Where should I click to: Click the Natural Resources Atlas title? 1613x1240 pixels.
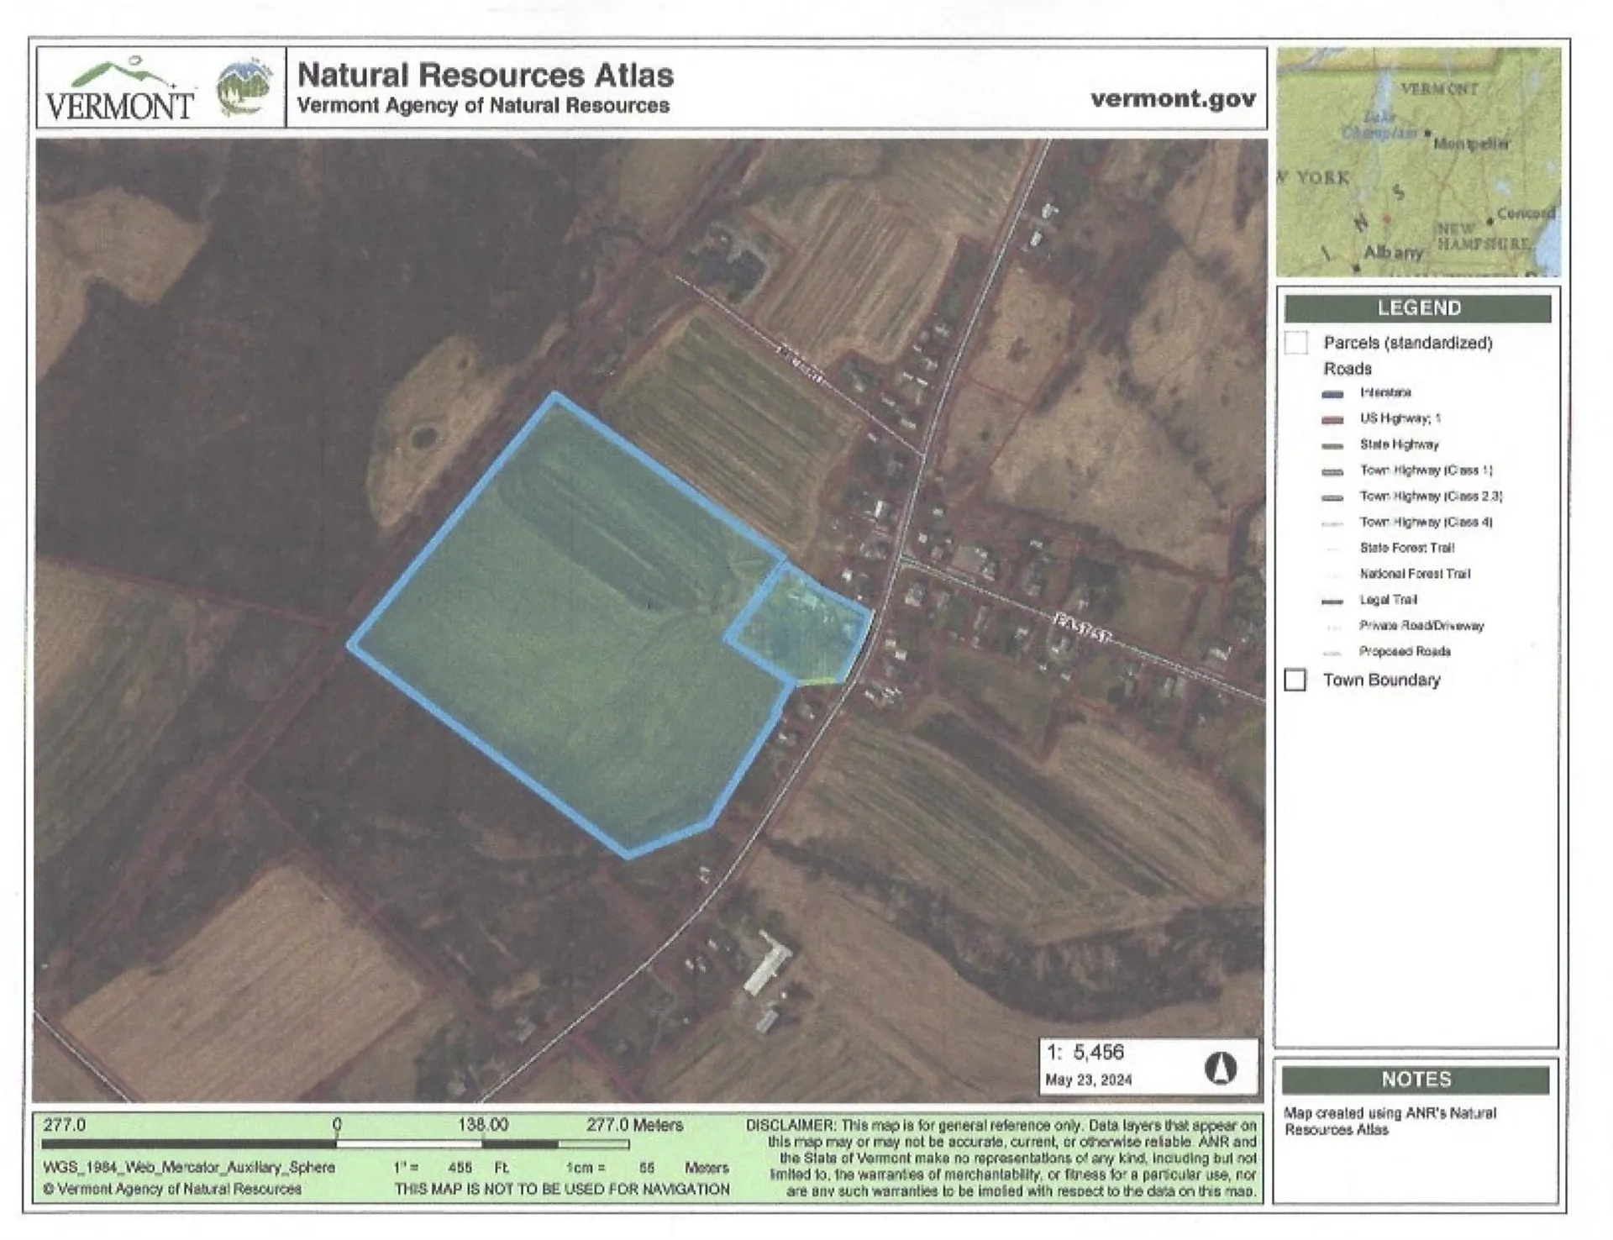point(485,75)
